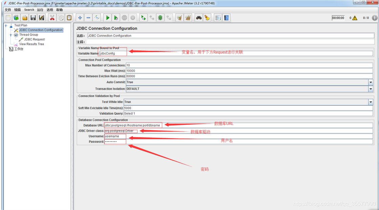Open Function Helper list icon

click(x=218, y=18)
